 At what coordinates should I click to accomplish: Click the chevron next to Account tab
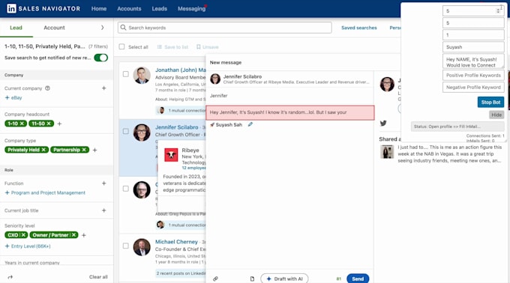[103, 28]
